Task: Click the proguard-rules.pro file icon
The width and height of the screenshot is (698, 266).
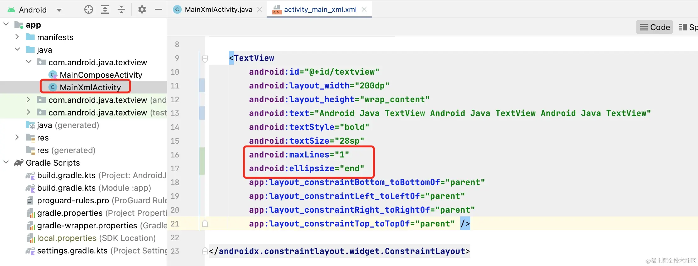Action: [x=30, y=200]
